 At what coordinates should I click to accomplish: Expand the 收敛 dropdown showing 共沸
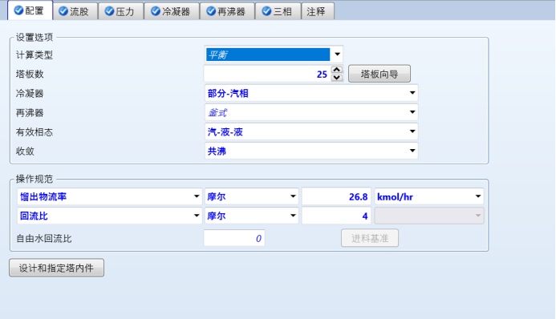click(412, 151)
